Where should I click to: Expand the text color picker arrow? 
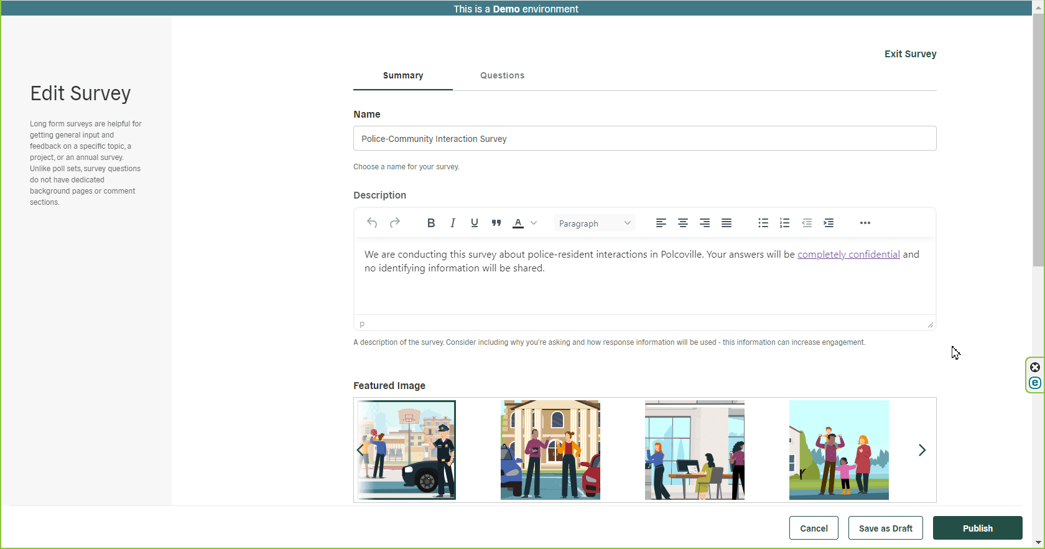click(x=534, y=223)
